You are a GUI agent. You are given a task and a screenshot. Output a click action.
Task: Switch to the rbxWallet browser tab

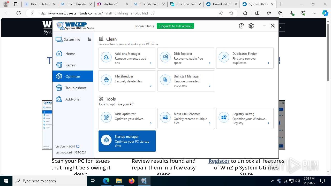pos(112,4)
